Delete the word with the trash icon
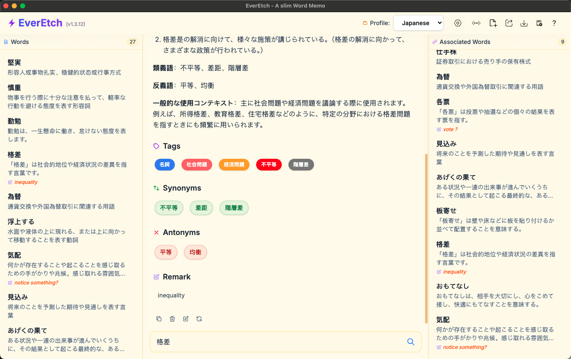Viewport: 571px width, 359px height. (172, 319)
